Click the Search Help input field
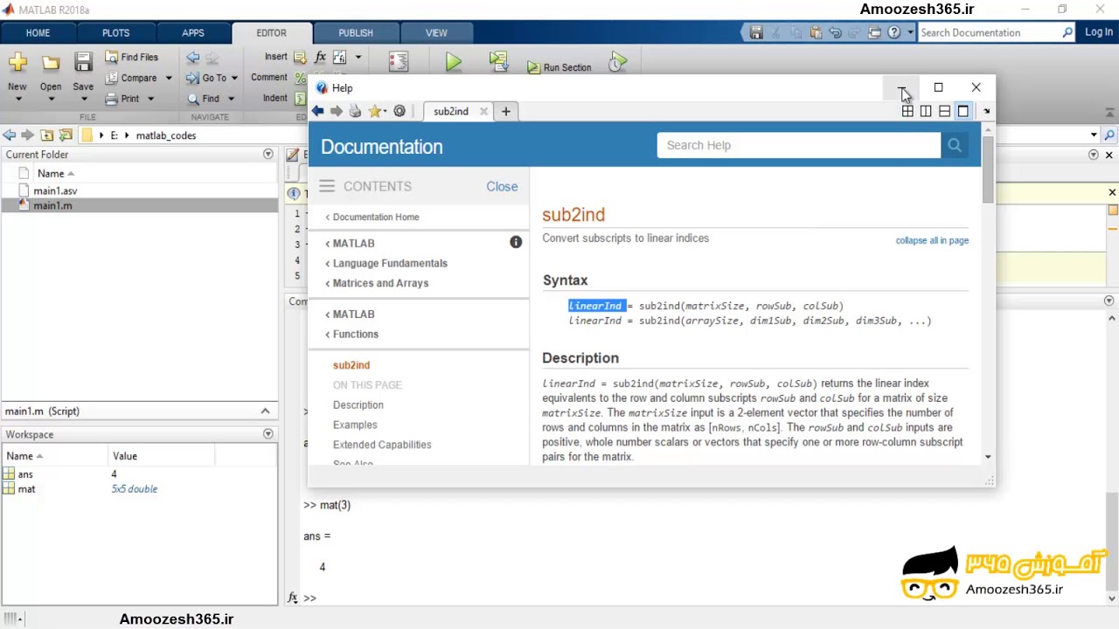The image size is (1119, 629). [799, 145]
